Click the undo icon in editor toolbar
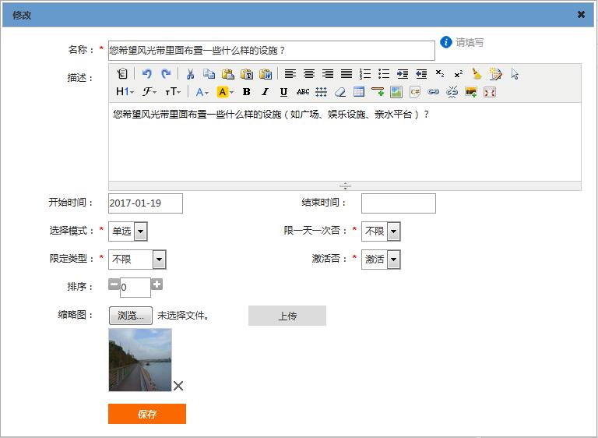 pos(146,74)
